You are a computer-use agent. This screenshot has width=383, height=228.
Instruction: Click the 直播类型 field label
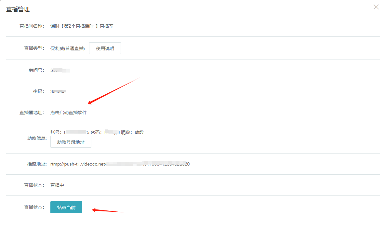pos(34,49)
